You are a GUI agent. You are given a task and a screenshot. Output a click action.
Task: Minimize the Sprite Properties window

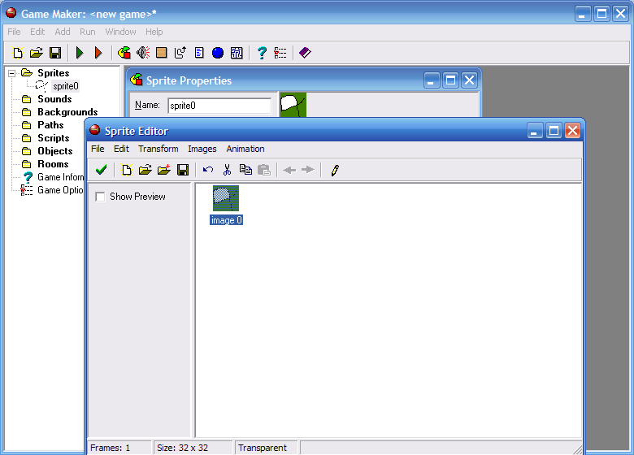point(432,80)
